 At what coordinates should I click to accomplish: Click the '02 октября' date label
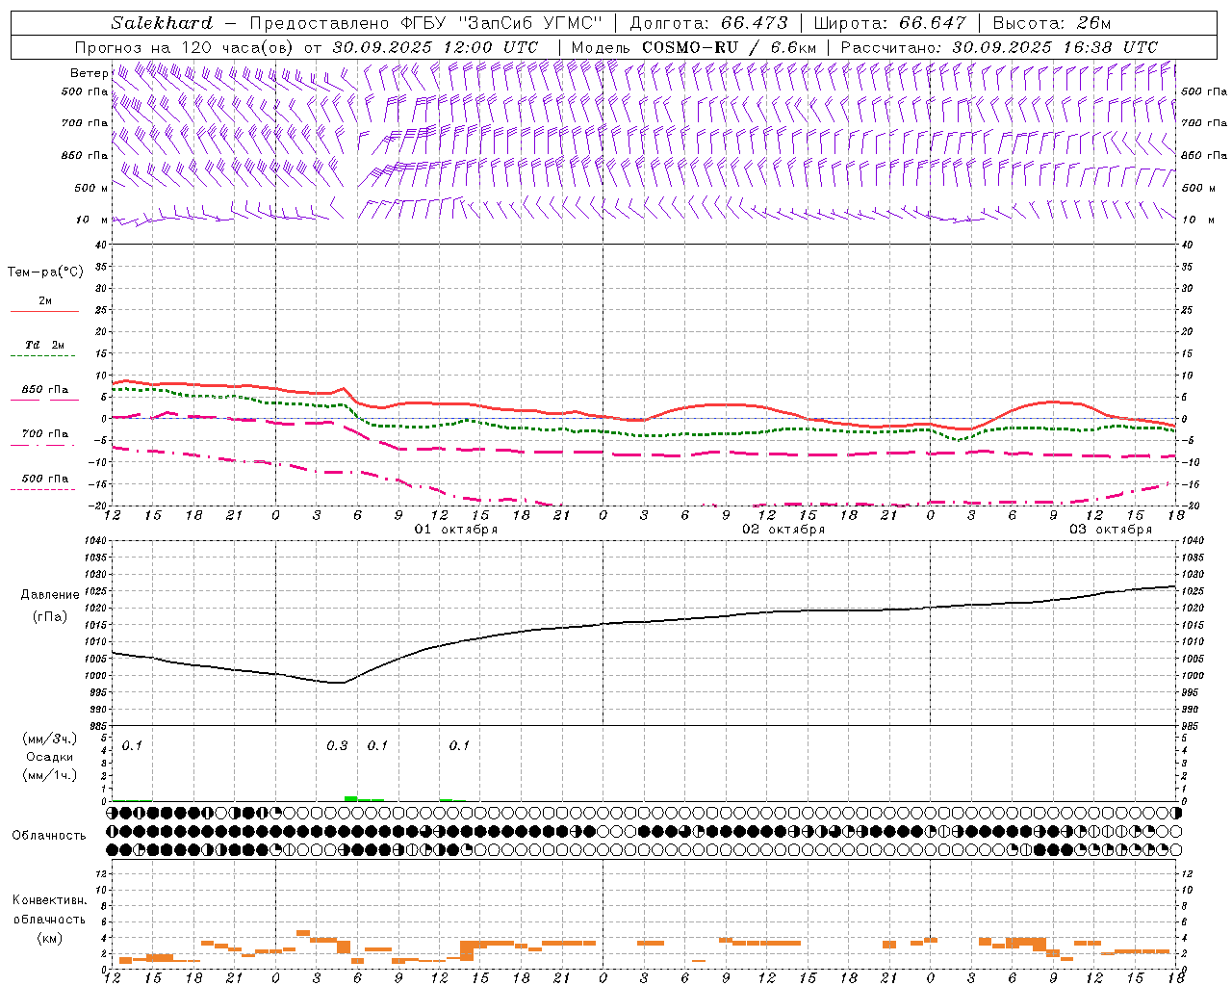[783, 530]
